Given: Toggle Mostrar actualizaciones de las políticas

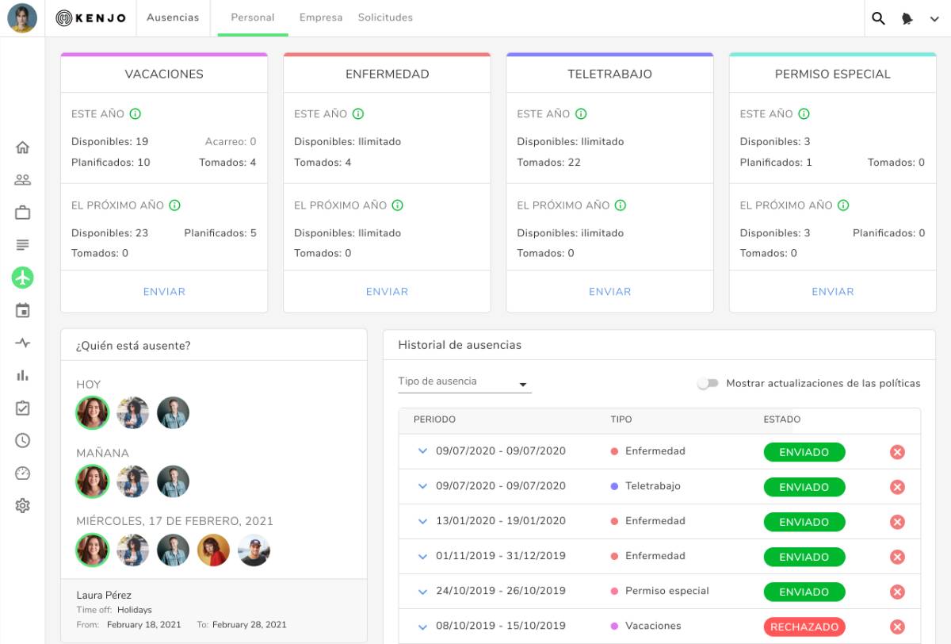Looking at the screenshot, I should click(x=708, y=383).
